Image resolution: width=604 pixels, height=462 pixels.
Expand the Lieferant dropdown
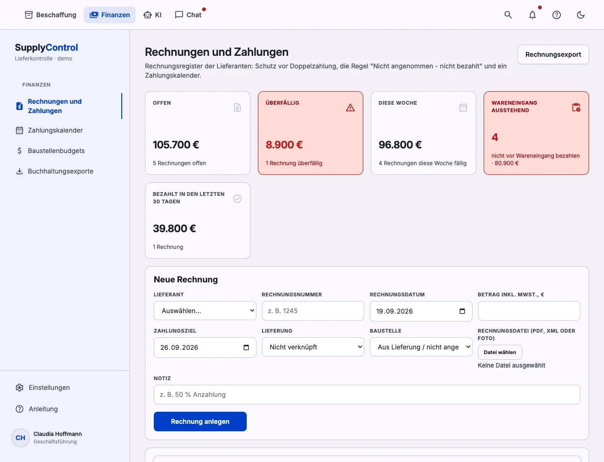point(205,311)
